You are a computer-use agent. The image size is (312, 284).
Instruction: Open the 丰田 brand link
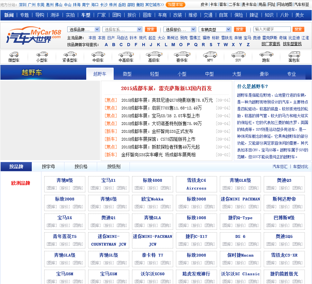coord(92,38)
